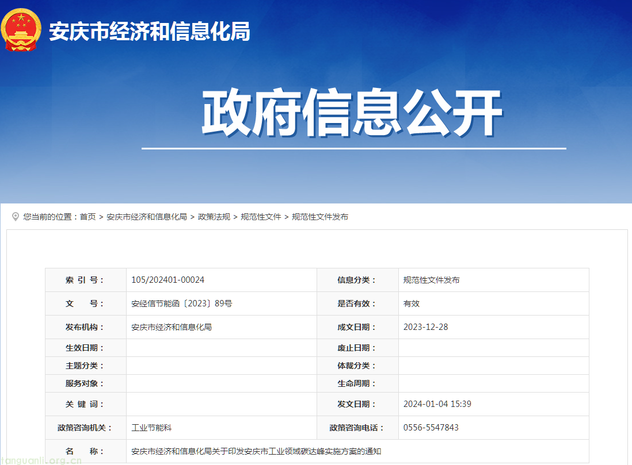
Task: Open 规范性文件发布 breadcrumb link
Action: pyautogui.click(x=320, y=217)
